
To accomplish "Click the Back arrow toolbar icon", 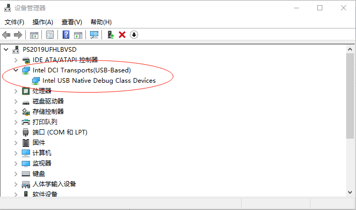I will coord(6,35).
